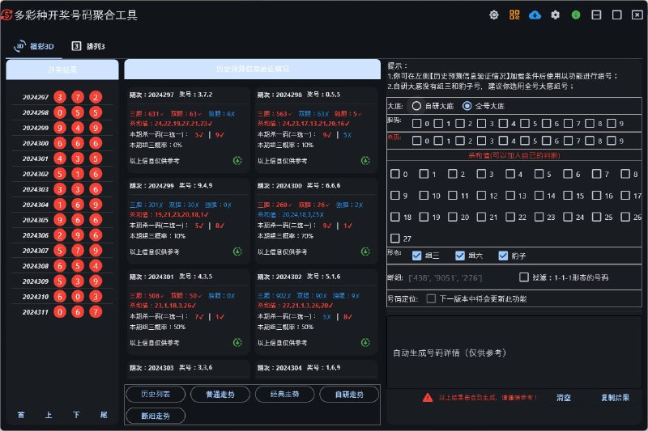Uncheck the 组三 checkbox
The width and height of the screenshot is (648, 431).
417,256
